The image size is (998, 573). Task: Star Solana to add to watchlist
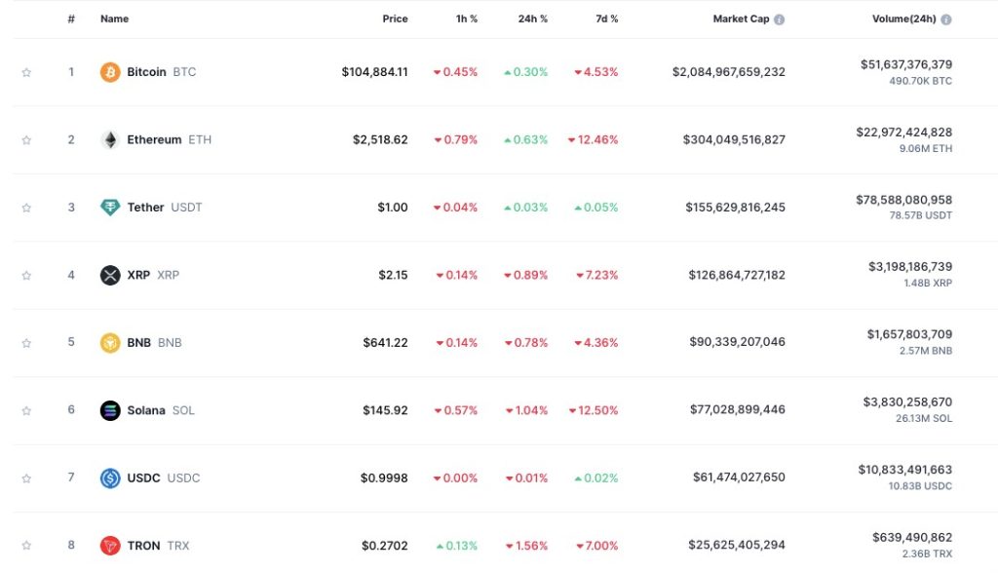click(x=26, y=410)
